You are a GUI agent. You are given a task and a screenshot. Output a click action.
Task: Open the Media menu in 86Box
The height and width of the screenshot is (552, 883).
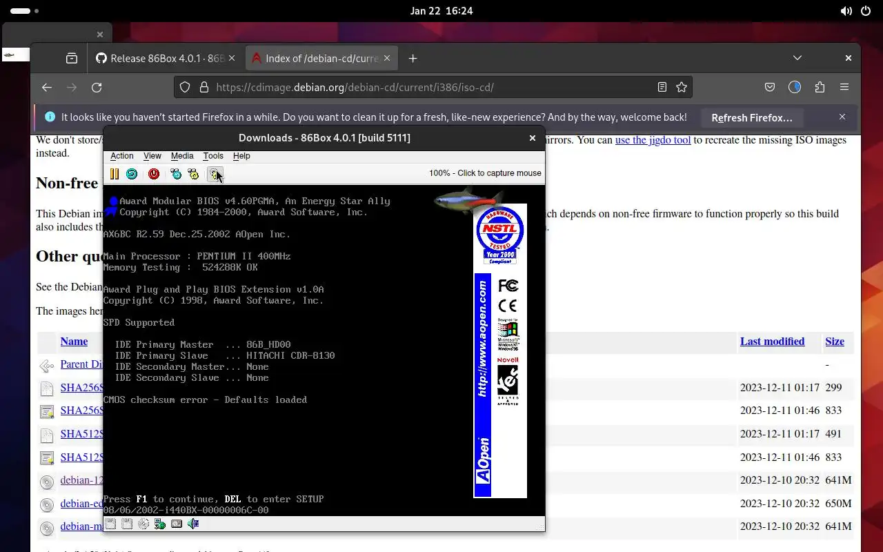pyautogui.click(x=182, y=156)
